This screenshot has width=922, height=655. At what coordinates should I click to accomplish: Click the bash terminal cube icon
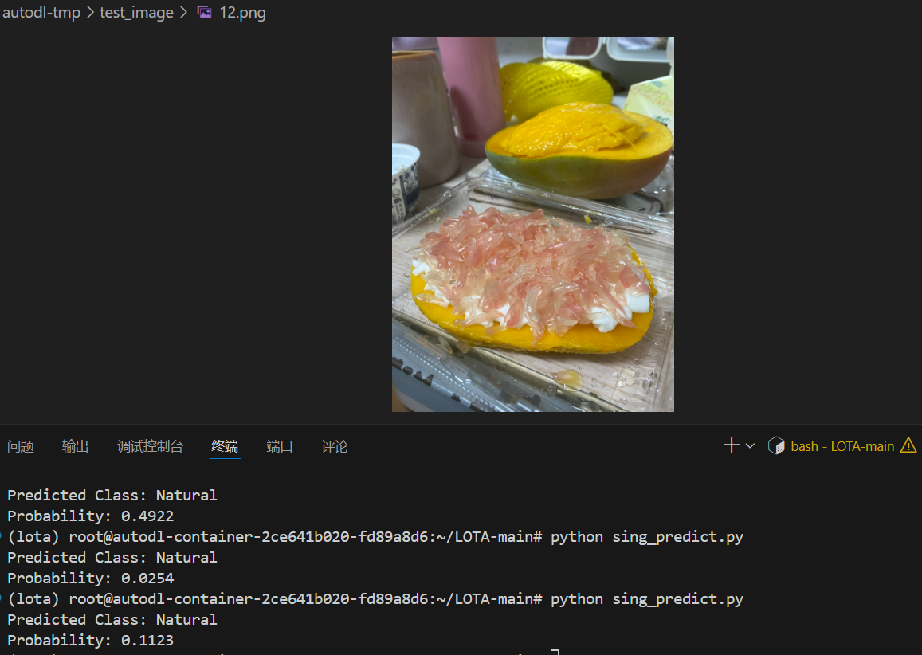(776, 445)
